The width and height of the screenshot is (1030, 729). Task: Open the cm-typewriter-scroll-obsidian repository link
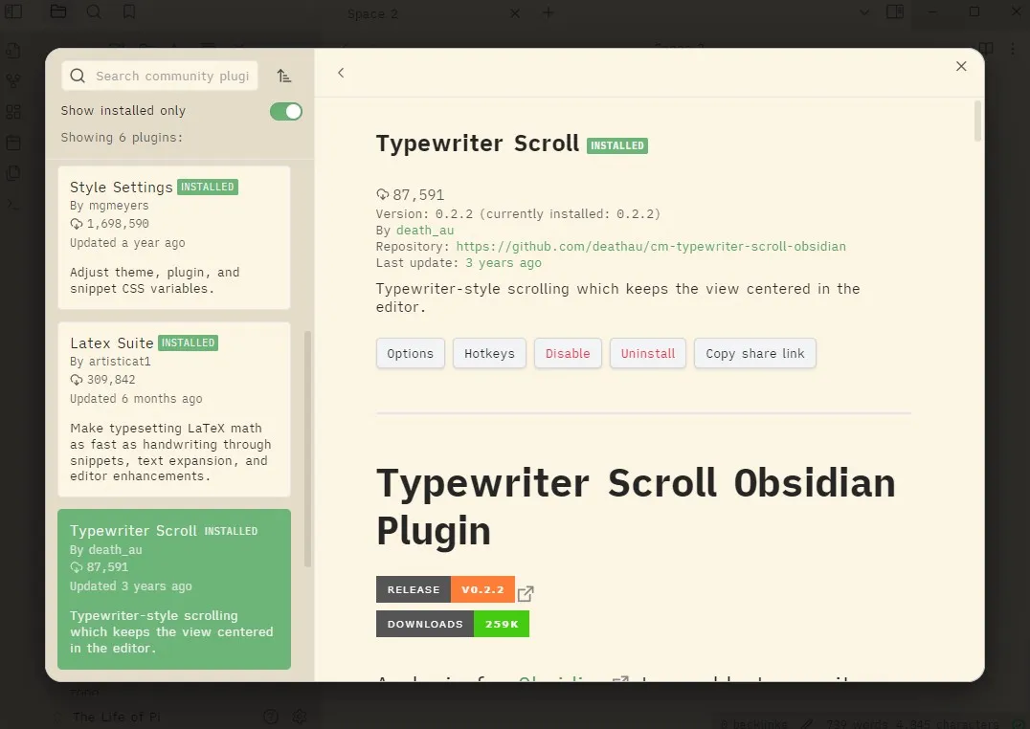click(x=652, y=246)
